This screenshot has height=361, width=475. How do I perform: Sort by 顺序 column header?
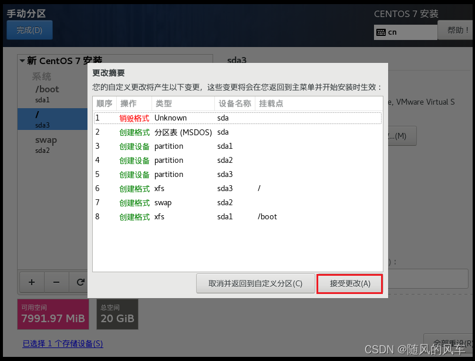[x=105, y=103]
